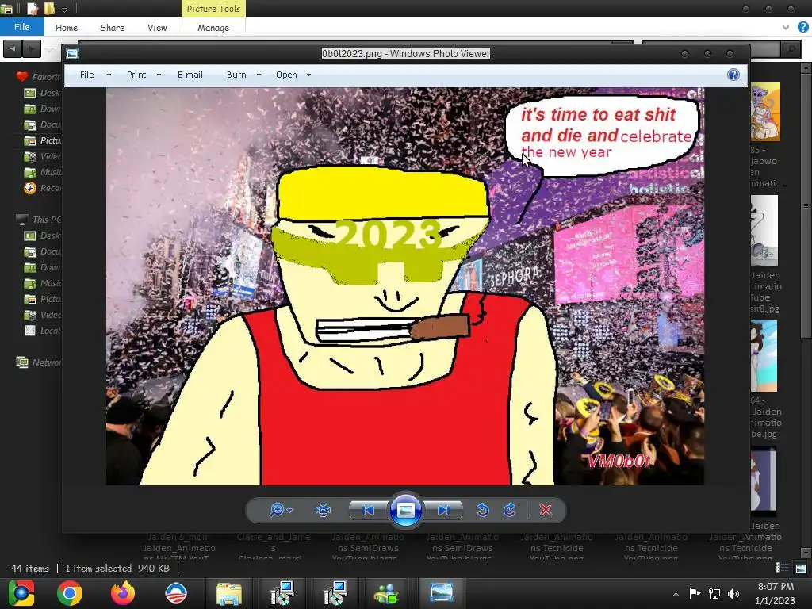Viewport: 812px width, 609px height.
Task: Start the slide show with the center button
Action: coord(405,510)
